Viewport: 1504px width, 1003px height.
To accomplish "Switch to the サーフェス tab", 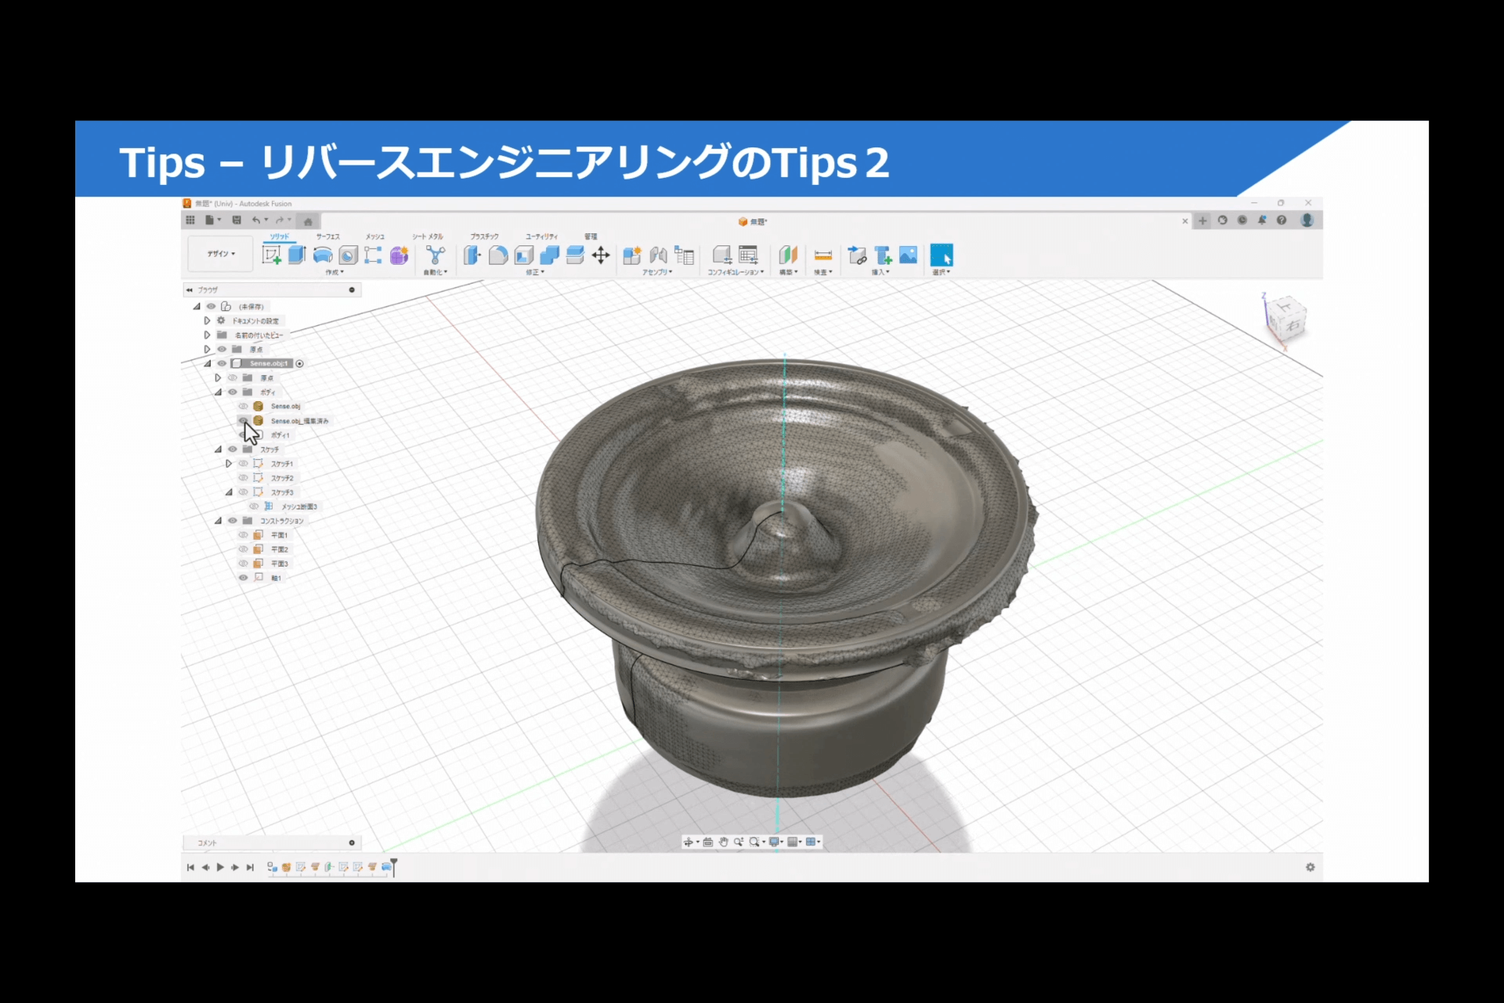I will [328, 237].
